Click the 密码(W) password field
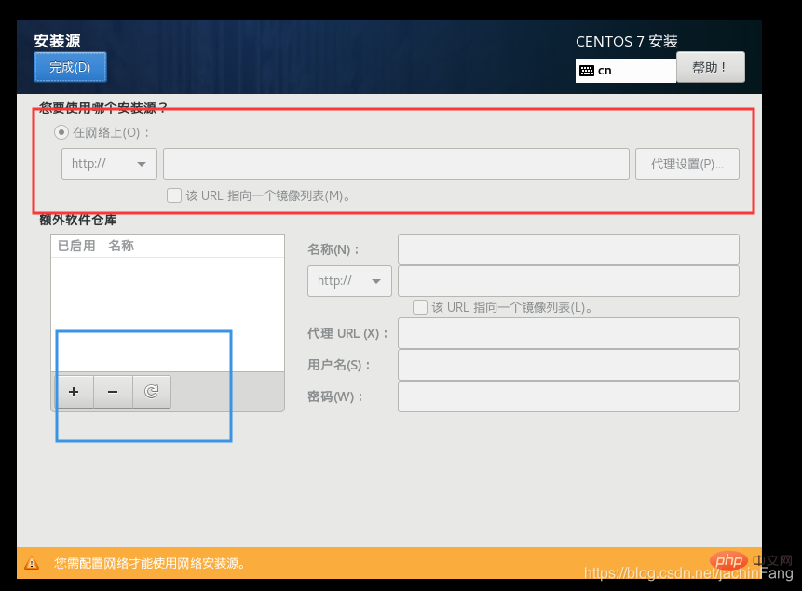Viewport: 802px width, 591px height. pos(568,396)
